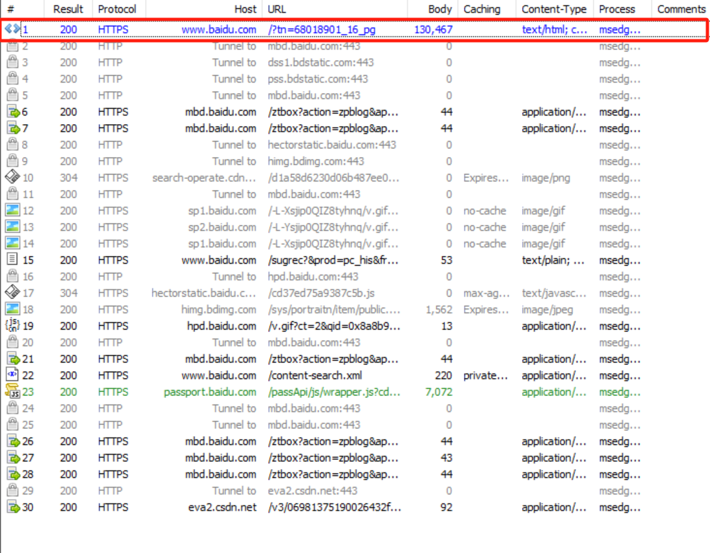710x553 pixels.
Task: Click the lock icon of session 29
Action: click(x=13, y=490)
